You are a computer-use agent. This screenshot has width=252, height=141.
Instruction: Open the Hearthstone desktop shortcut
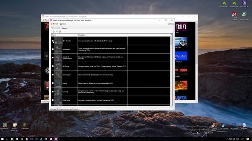(x=5, y=126)
